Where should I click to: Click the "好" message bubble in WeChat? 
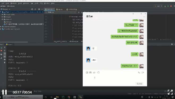94,48
